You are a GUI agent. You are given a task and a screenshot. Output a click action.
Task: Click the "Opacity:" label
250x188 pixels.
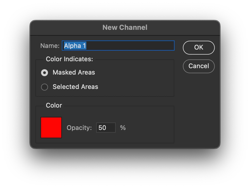coord(79,128)
